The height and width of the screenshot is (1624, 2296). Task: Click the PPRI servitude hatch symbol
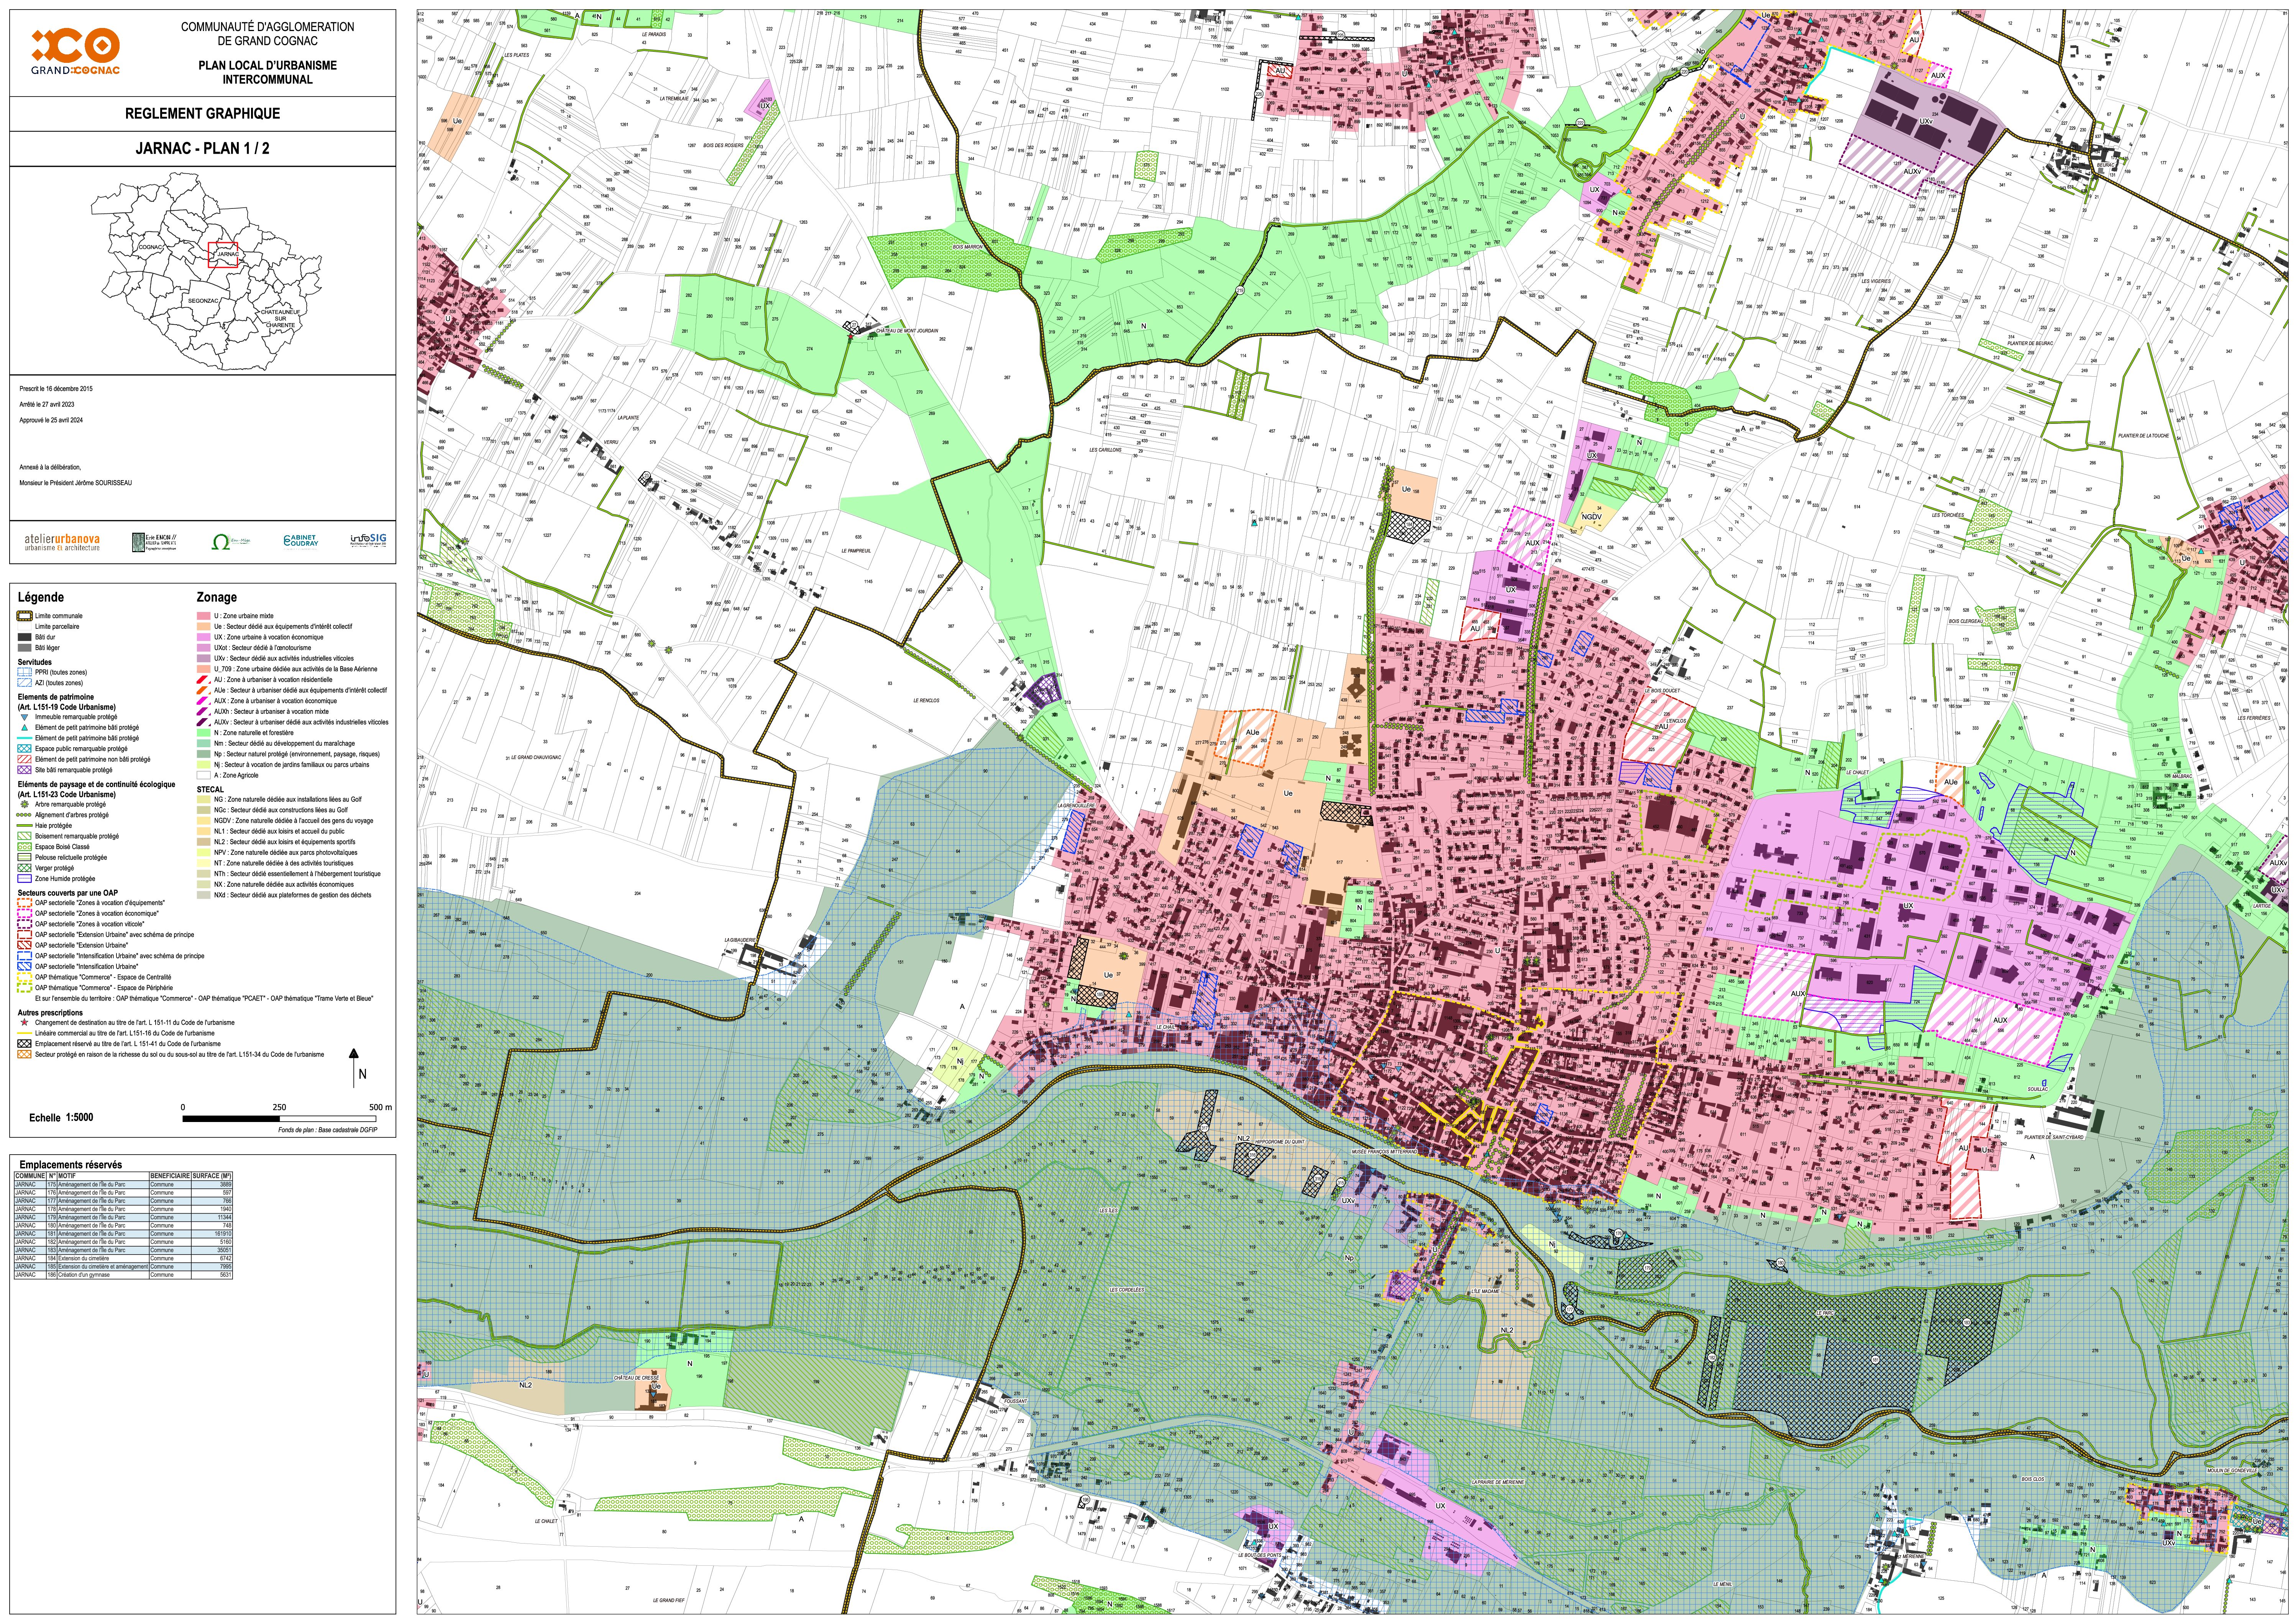24,673
